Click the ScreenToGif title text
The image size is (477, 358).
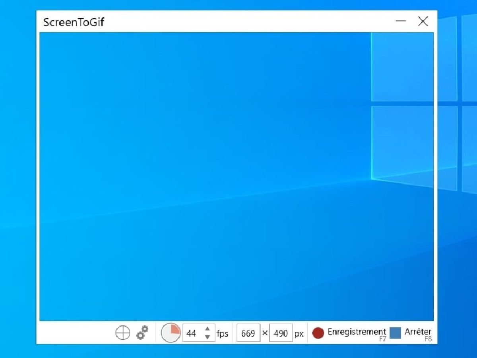[74, 22]
